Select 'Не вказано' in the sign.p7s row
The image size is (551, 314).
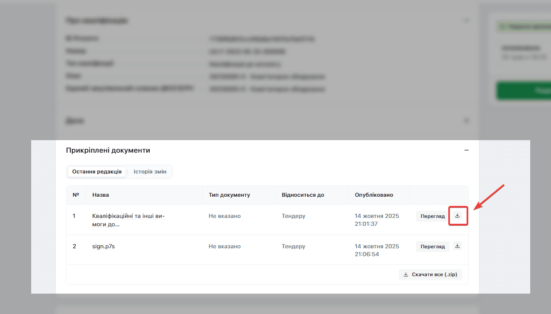pos(225,246)
